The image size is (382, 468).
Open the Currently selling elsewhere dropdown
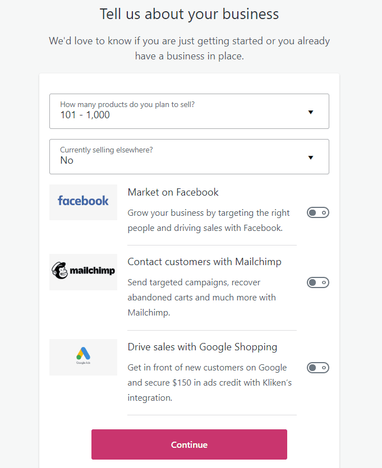point(189,157)
